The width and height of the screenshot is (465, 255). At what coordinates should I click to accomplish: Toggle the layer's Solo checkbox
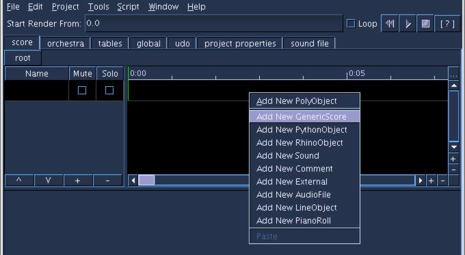click(x=109, y=90)
